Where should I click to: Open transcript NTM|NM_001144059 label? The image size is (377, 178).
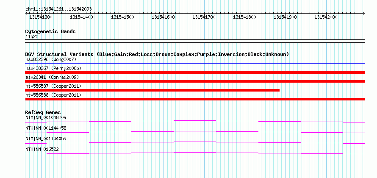pyautogui.click(x=46, y=139)
